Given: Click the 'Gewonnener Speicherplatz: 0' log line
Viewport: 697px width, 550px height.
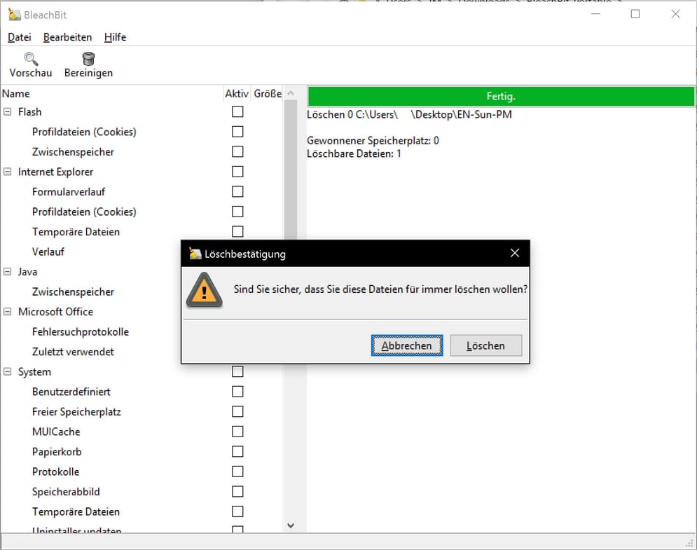Looking at the screenshot, I should (x=373, y=141).
